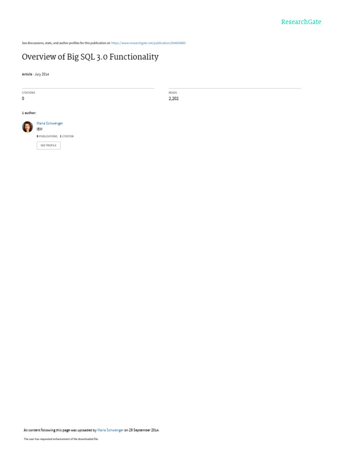Click the 29 September 2014 upload date
The height and width of the screenshot is (450, 338).
(144, 430)
